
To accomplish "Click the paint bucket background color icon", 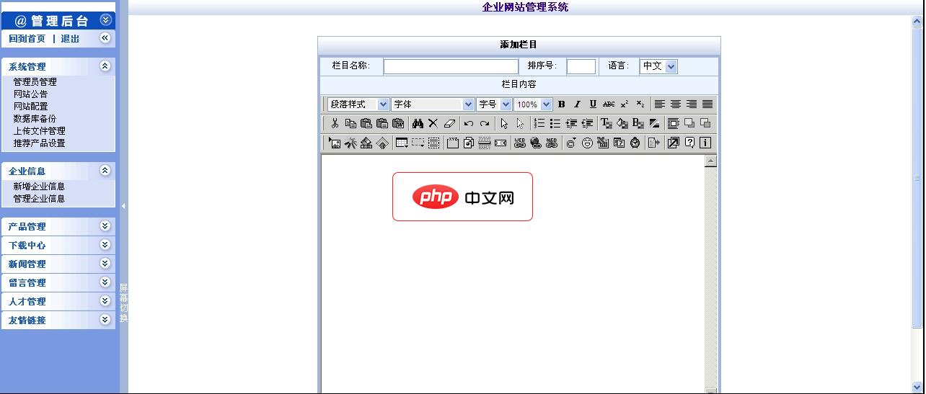I will 622,123.
